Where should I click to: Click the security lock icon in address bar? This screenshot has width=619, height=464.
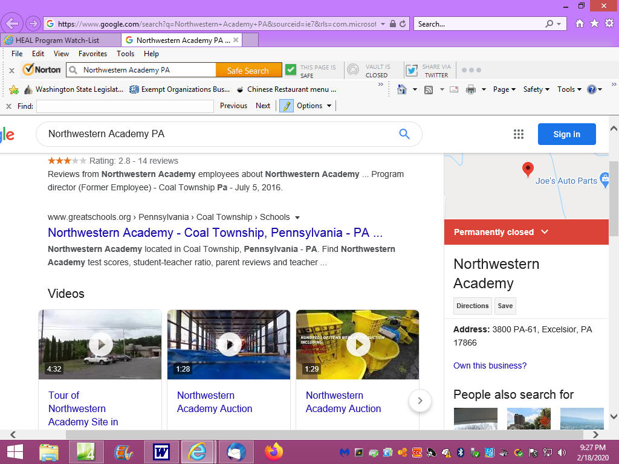point(393,24)
